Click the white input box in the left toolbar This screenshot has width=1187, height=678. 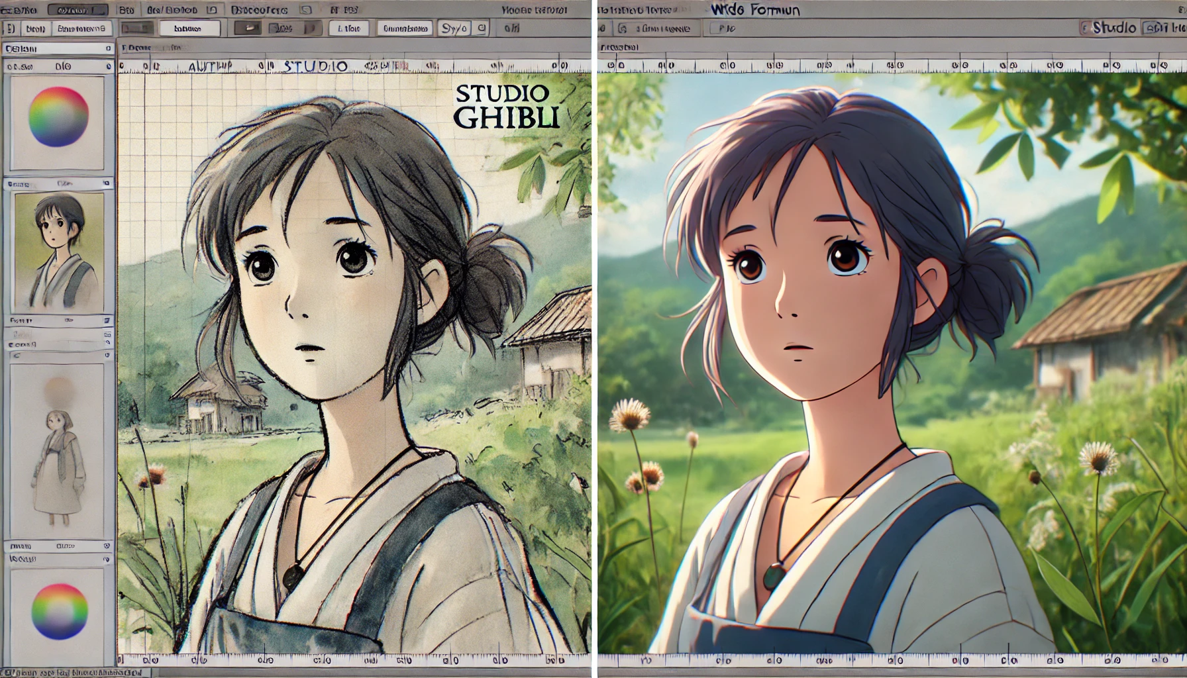(189, 28)
